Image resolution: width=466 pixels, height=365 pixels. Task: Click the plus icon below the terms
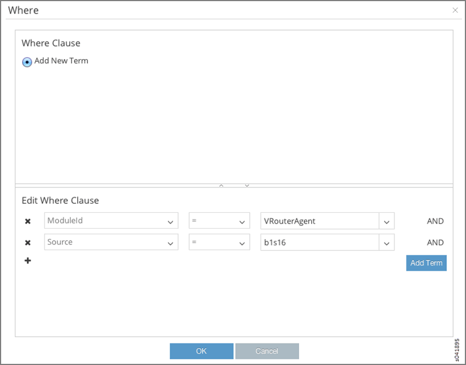28,261
